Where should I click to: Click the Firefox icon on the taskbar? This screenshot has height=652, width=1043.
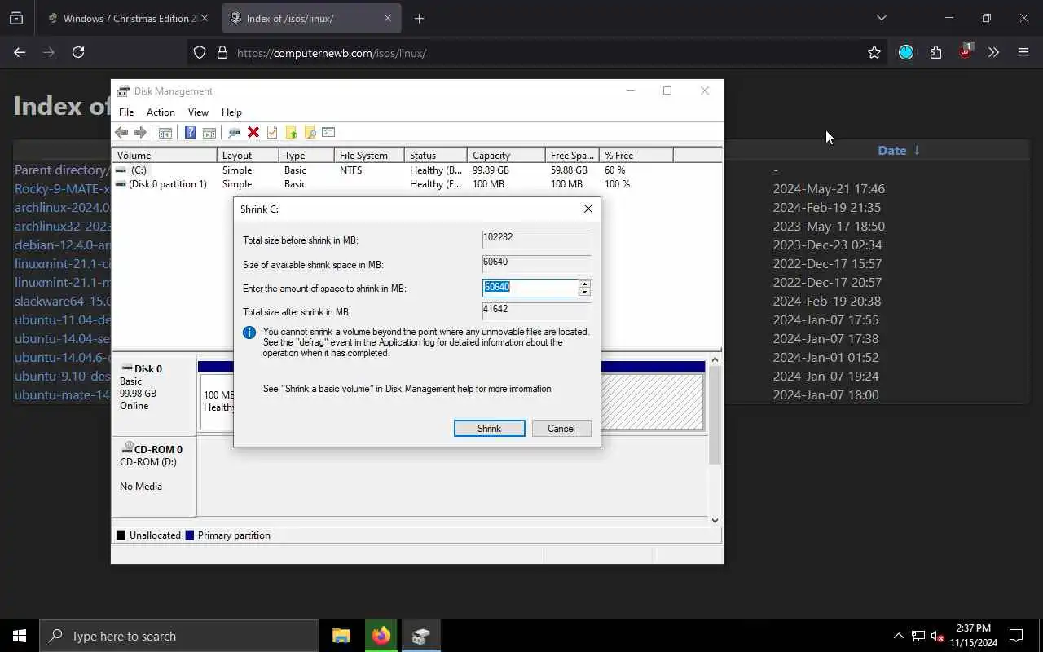click(381, 637)
